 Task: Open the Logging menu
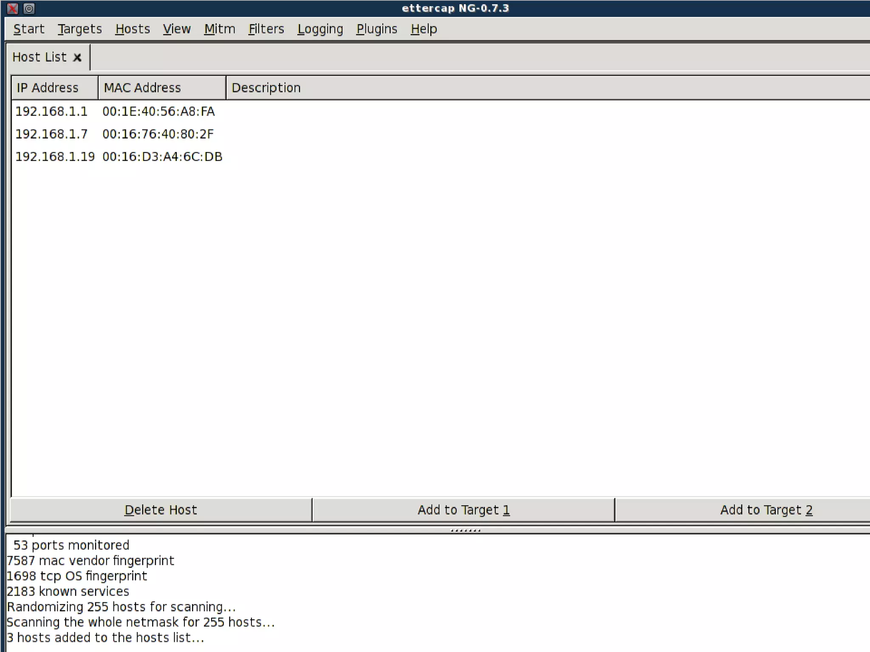[320, 29]
